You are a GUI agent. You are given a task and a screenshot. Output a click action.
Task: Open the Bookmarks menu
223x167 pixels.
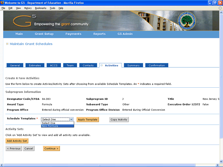coord(41,8)
